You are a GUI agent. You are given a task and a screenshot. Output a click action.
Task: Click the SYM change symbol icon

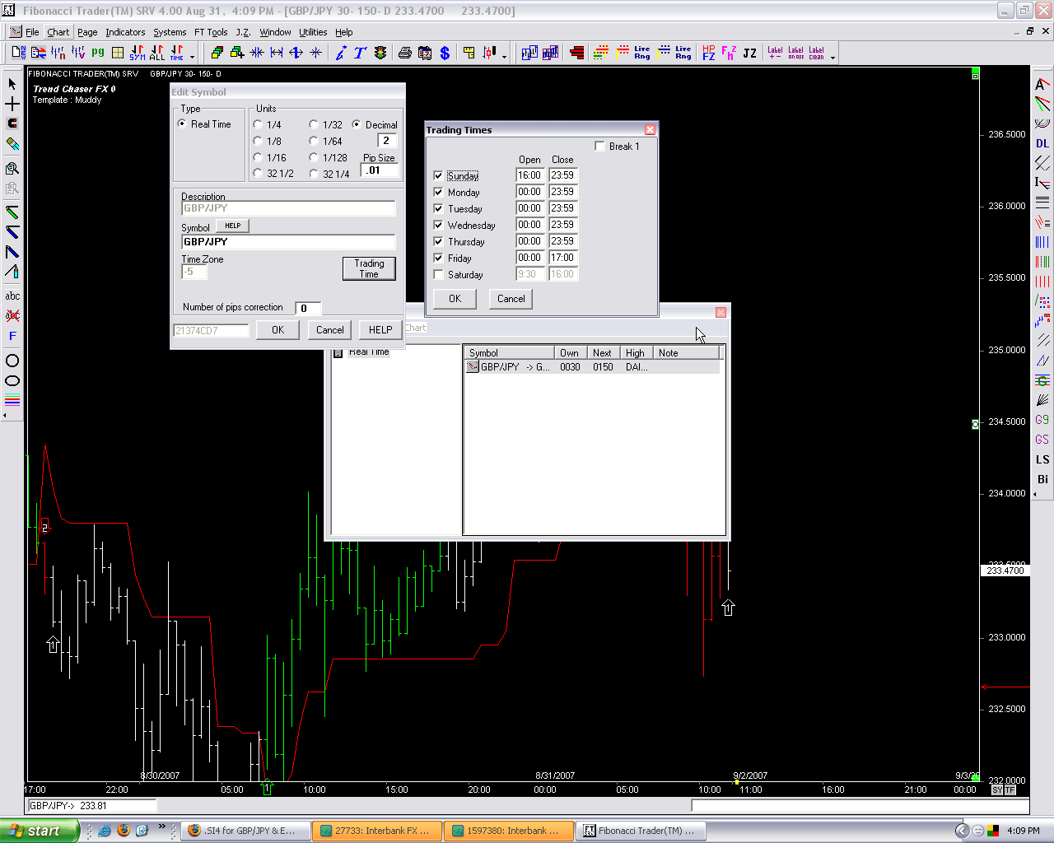[138, 53]
